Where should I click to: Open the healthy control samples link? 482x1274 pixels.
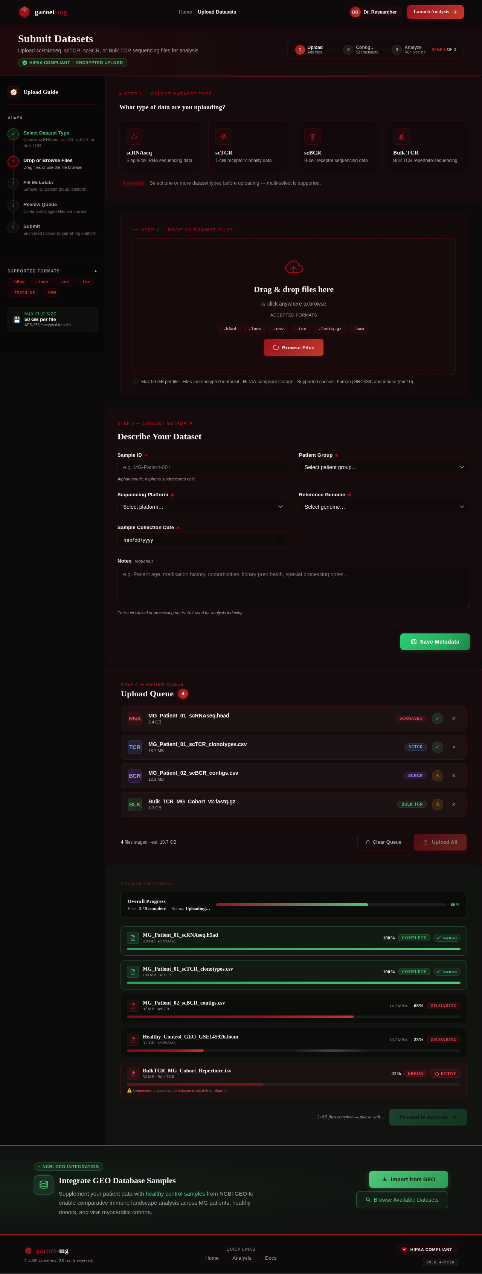click(x=175, y=1194)
